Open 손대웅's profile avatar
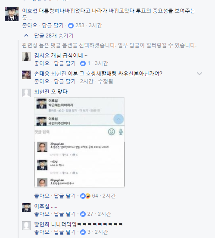This screenshot has width=215, height=238. tap(26, 75)
